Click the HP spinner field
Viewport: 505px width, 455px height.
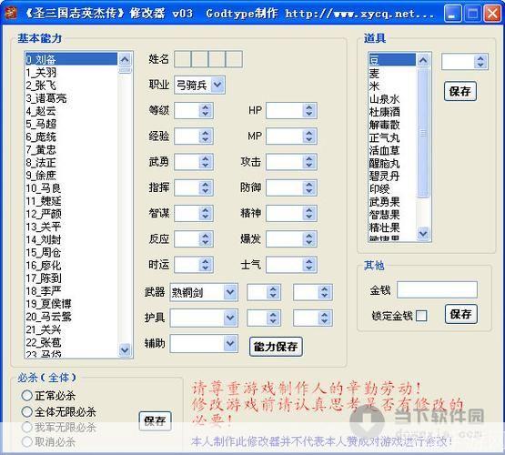click(x=291, y=110)
